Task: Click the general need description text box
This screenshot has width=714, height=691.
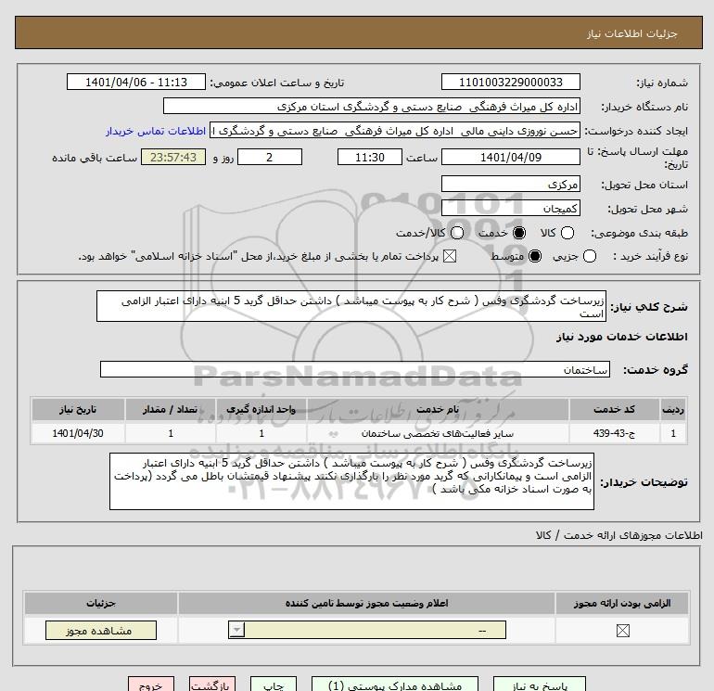Action: [351, 306]
